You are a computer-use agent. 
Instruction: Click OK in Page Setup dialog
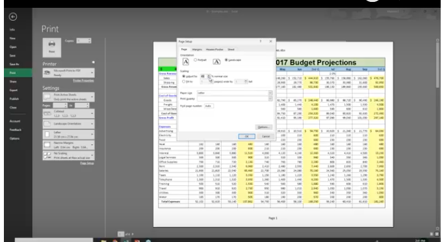(x=246, y=136)
